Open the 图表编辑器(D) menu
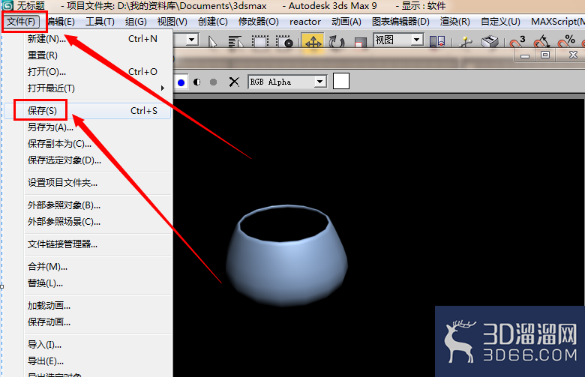This screenshot has height=377, width=585. pos(400,22)
